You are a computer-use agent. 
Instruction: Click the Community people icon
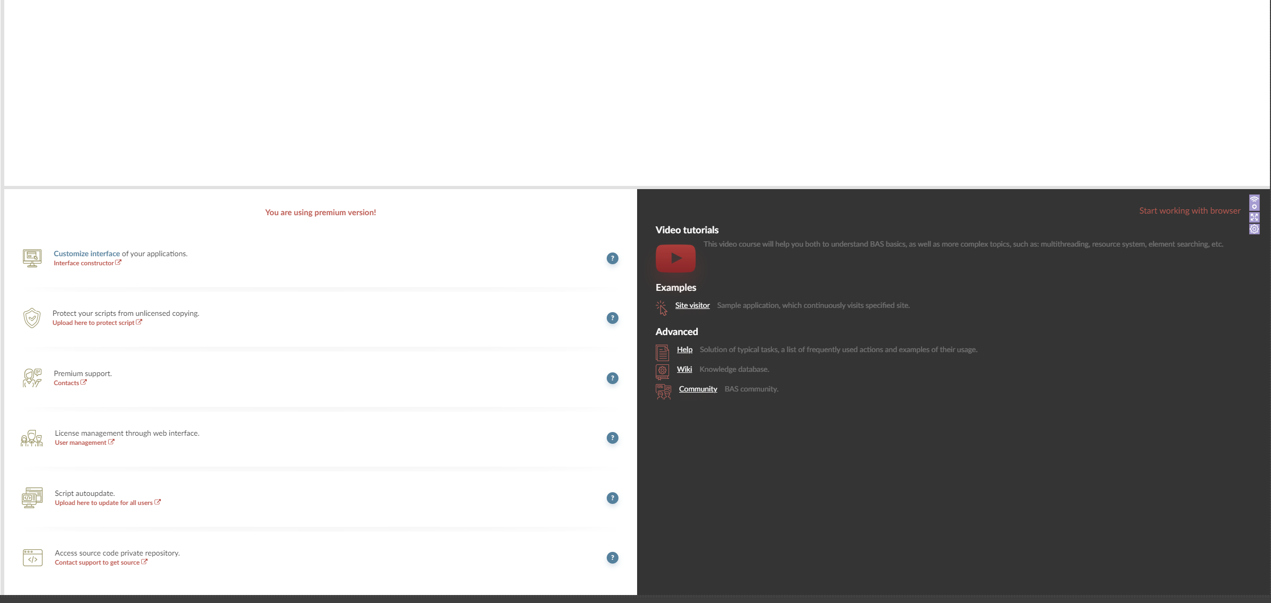point(663,392)
